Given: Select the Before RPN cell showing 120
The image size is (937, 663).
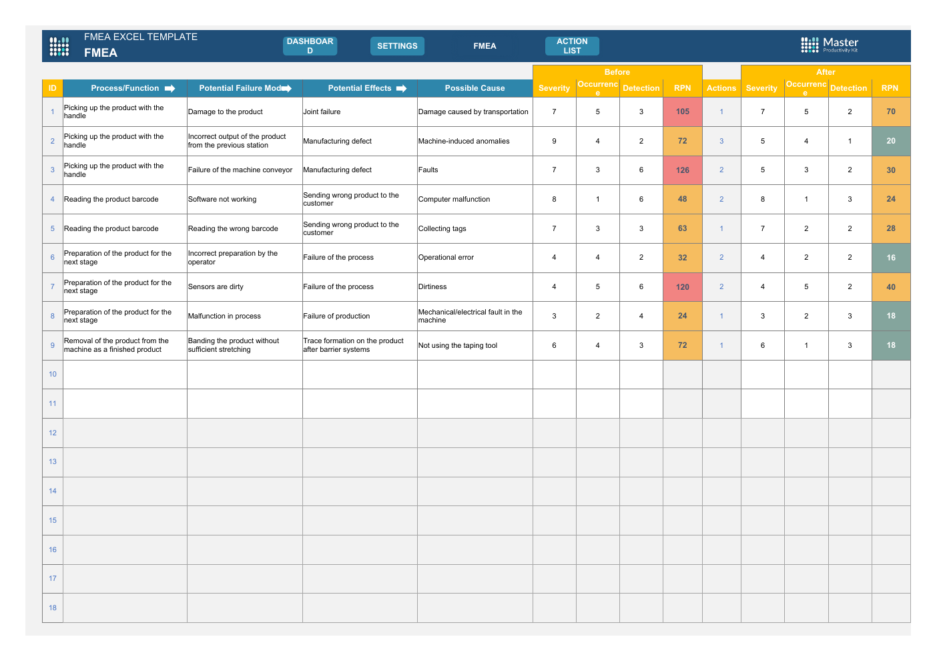Looking at the screenshot, I should click(683, 286).
